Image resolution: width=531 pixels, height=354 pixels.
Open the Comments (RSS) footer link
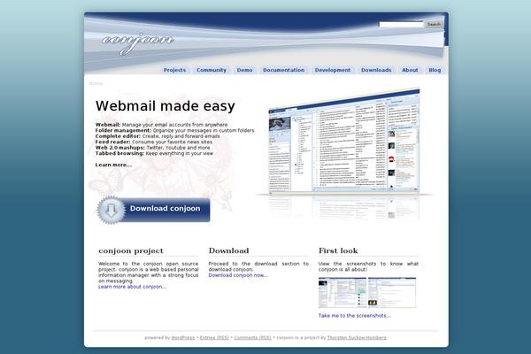click(x=252, y=338)
